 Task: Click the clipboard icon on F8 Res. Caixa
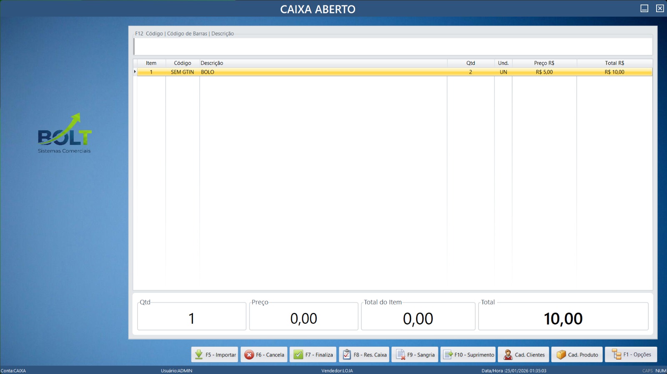coord(347,354)
